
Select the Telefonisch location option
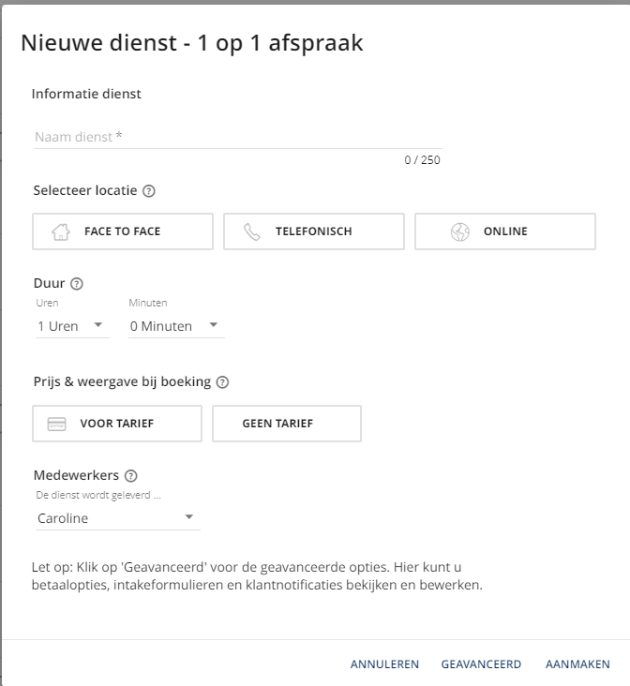(x=313, y=231)
